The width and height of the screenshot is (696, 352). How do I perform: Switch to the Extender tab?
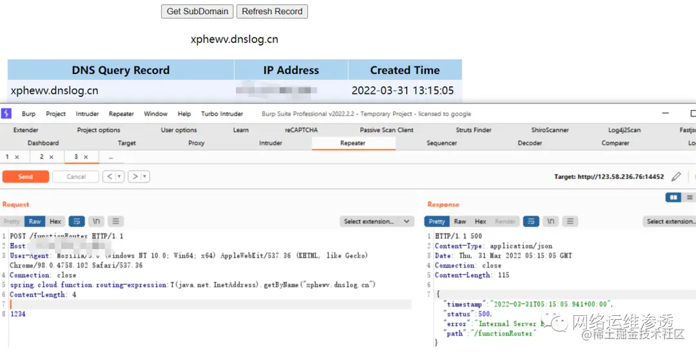click(26, 130)
